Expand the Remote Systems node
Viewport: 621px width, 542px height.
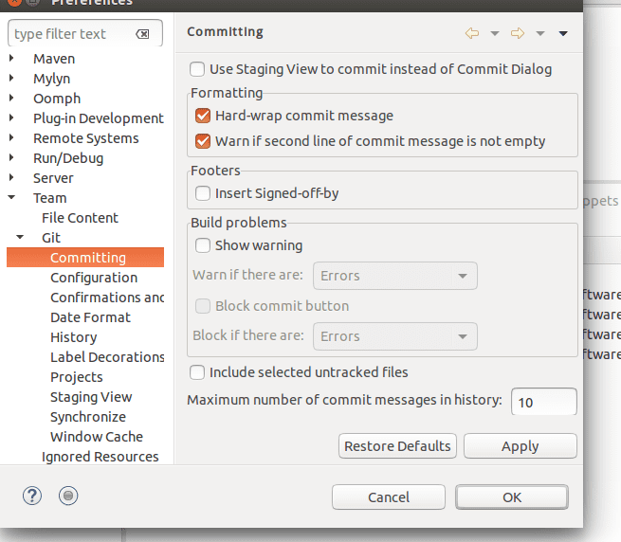pyautogui.click(x=11, y=137)
